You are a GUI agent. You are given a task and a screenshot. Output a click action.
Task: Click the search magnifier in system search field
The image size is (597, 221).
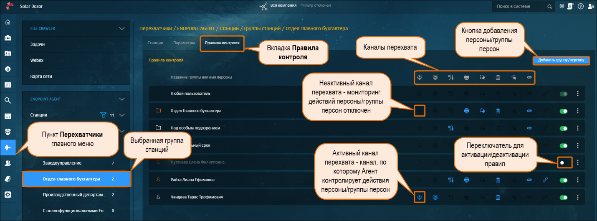pyautogui.click(x=549, y=7)
